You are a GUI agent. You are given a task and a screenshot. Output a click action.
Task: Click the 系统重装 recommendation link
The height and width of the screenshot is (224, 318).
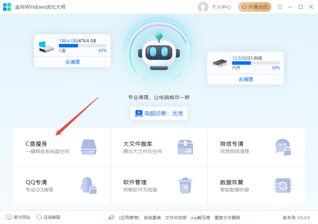pos(152,218)
